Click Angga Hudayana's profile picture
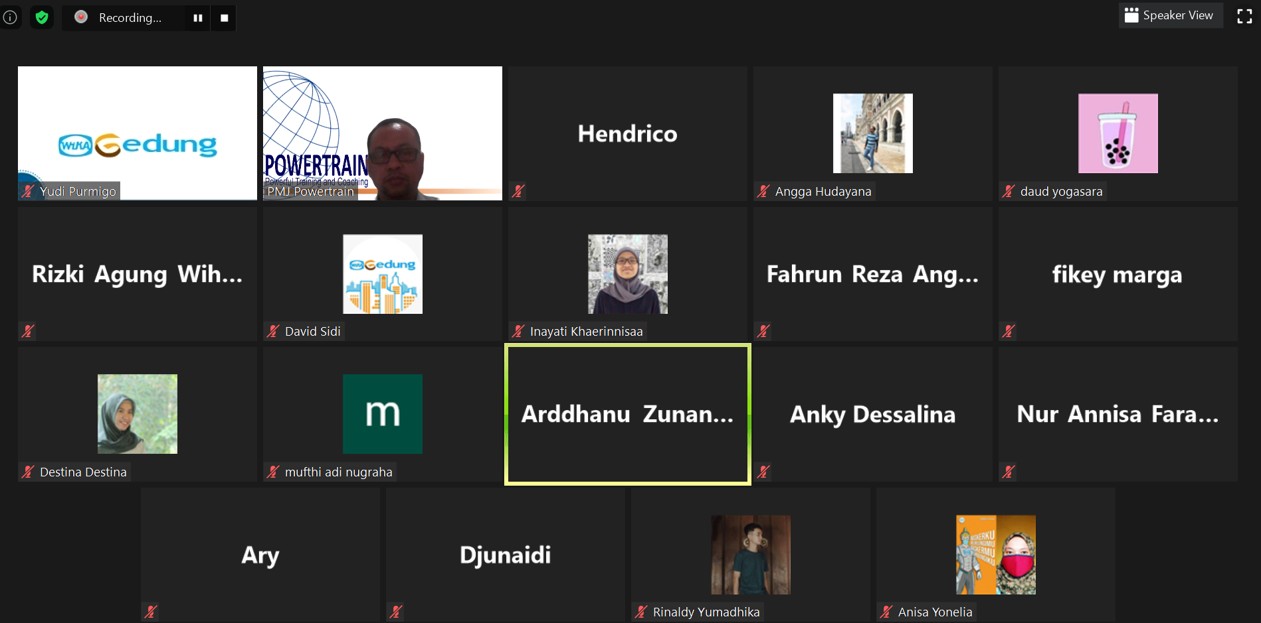This screenshot has width=1261, height=623. click(872, 133)
